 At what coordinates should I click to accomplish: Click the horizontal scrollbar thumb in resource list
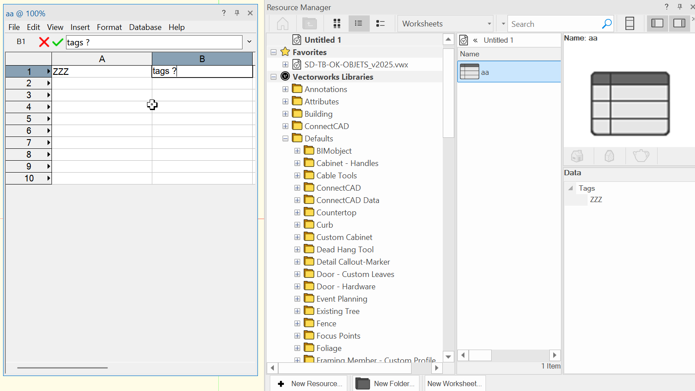480,355
